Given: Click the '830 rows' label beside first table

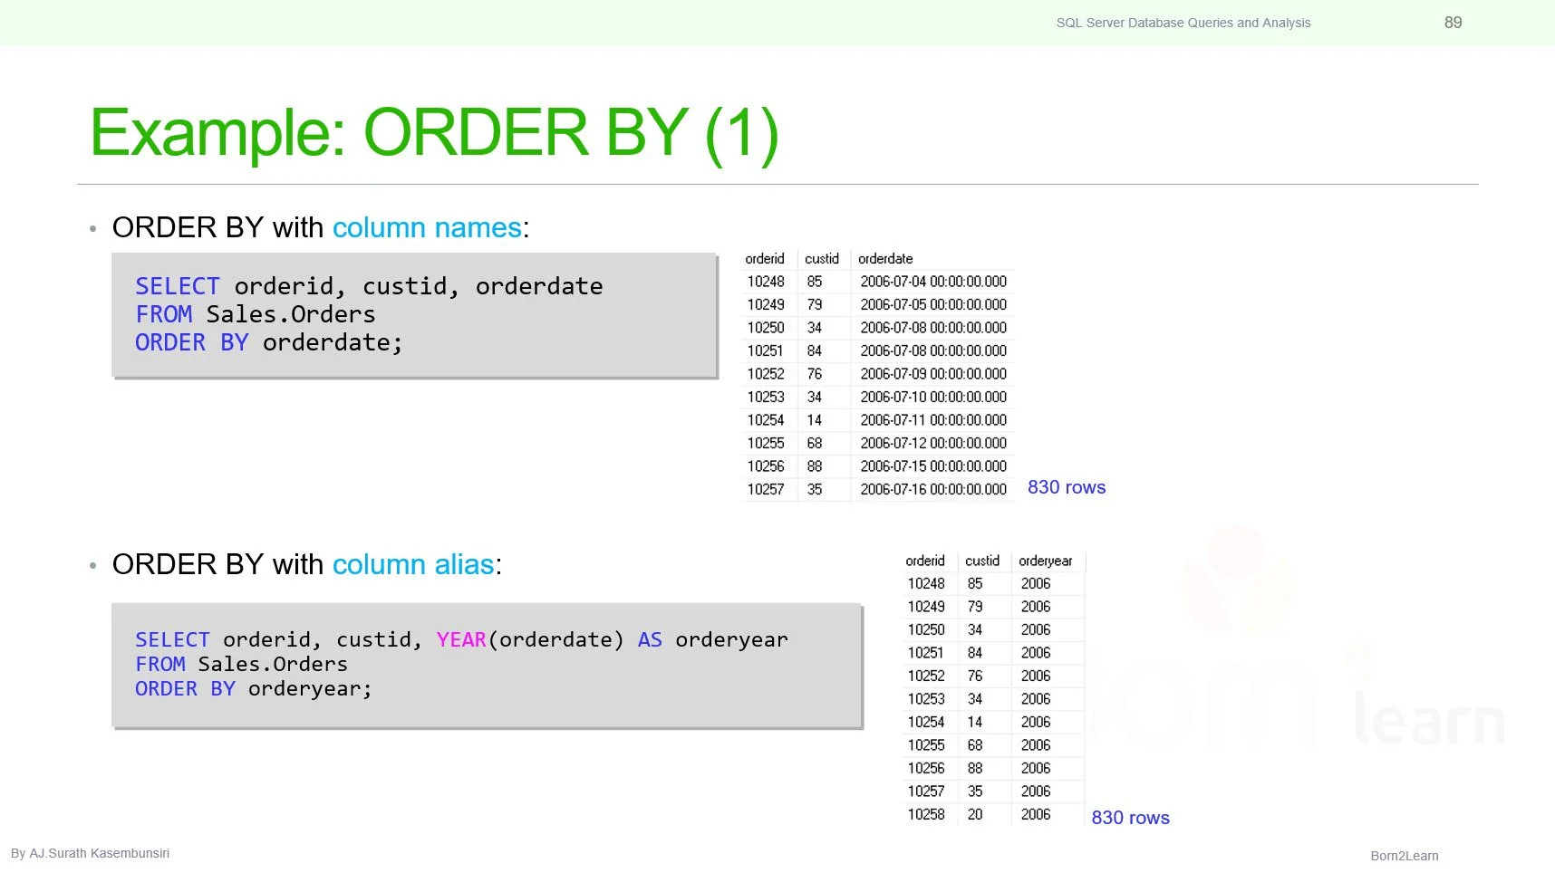Looking at the screenshot, I should coord(1067,487).
